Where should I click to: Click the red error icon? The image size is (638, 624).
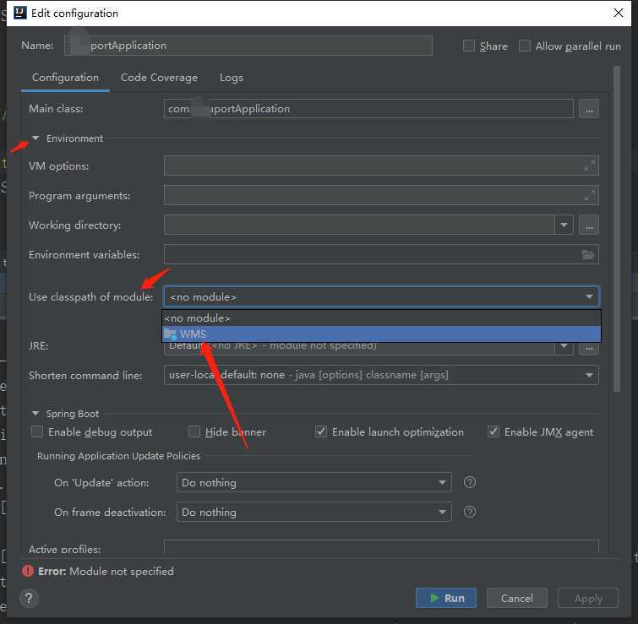click(x=28, y=571)
